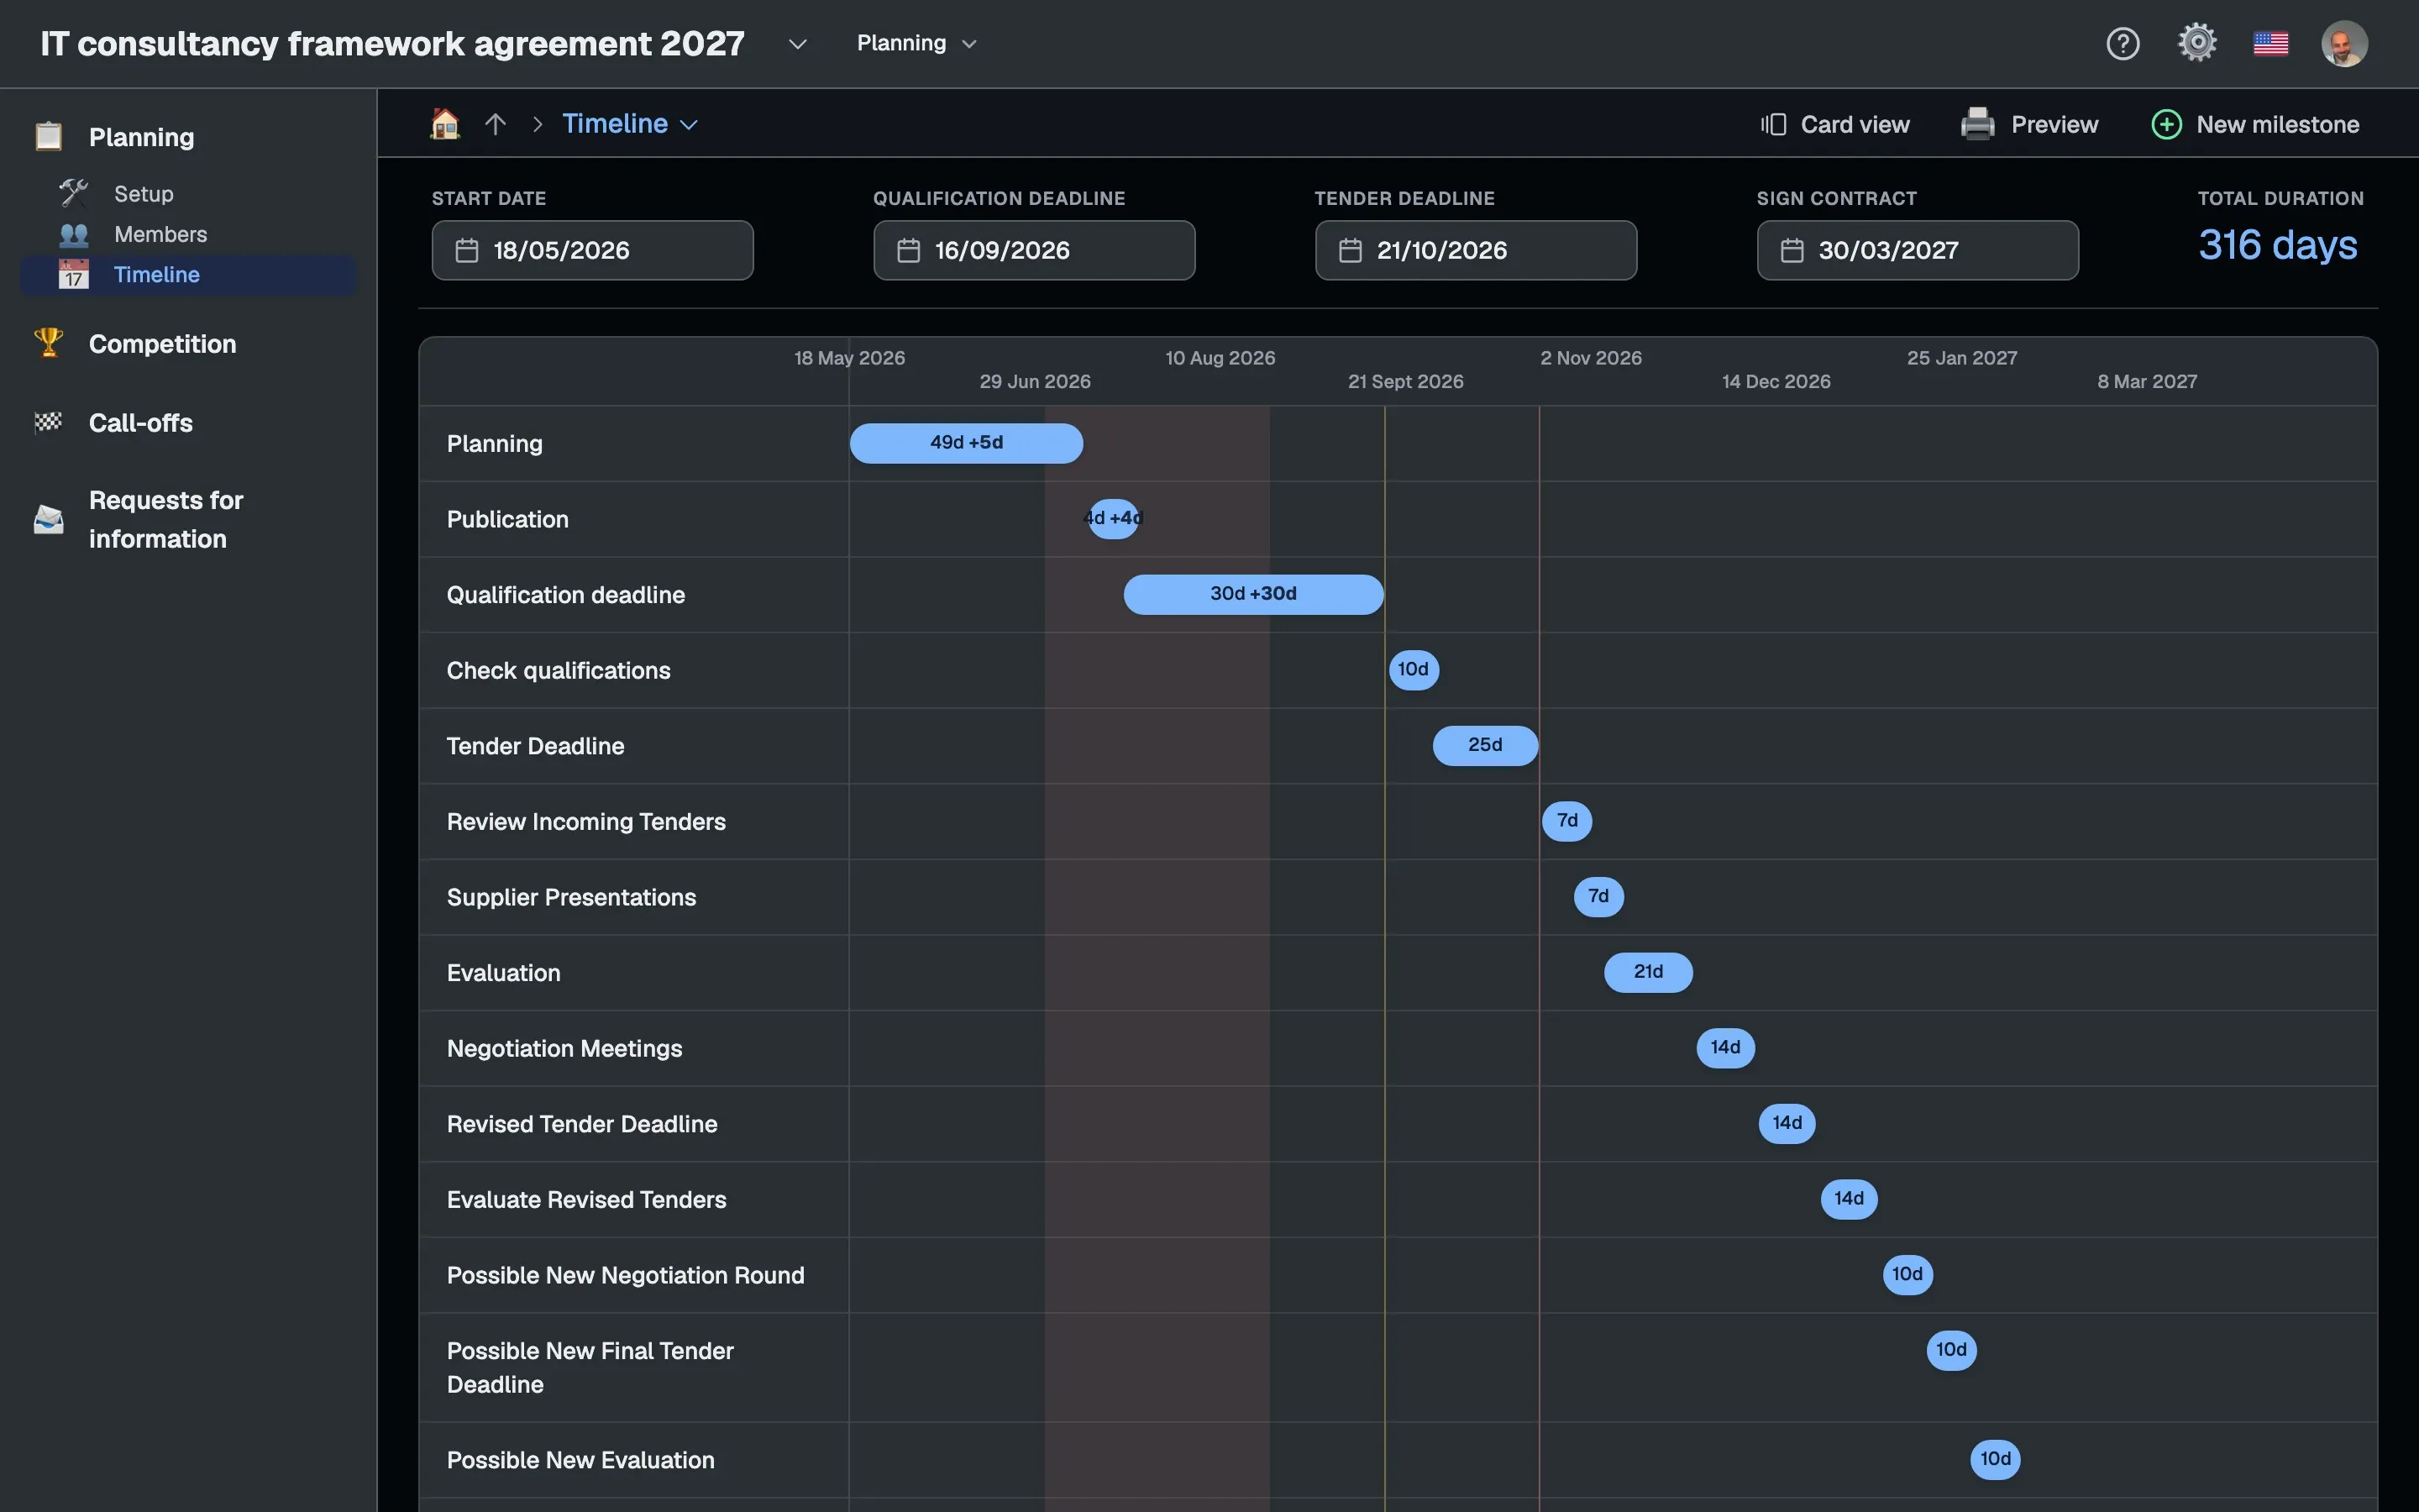2419x1512 pixels.
Task: Open Requests for information section
Action: 166,519
